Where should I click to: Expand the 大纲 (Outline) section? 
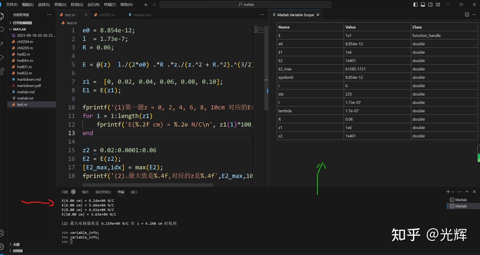click(x=15, y=244)
